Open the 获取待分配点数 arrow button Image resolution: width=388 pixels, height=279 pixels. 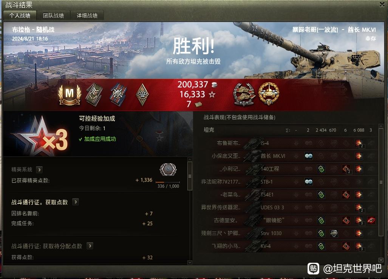coord(90,246)
